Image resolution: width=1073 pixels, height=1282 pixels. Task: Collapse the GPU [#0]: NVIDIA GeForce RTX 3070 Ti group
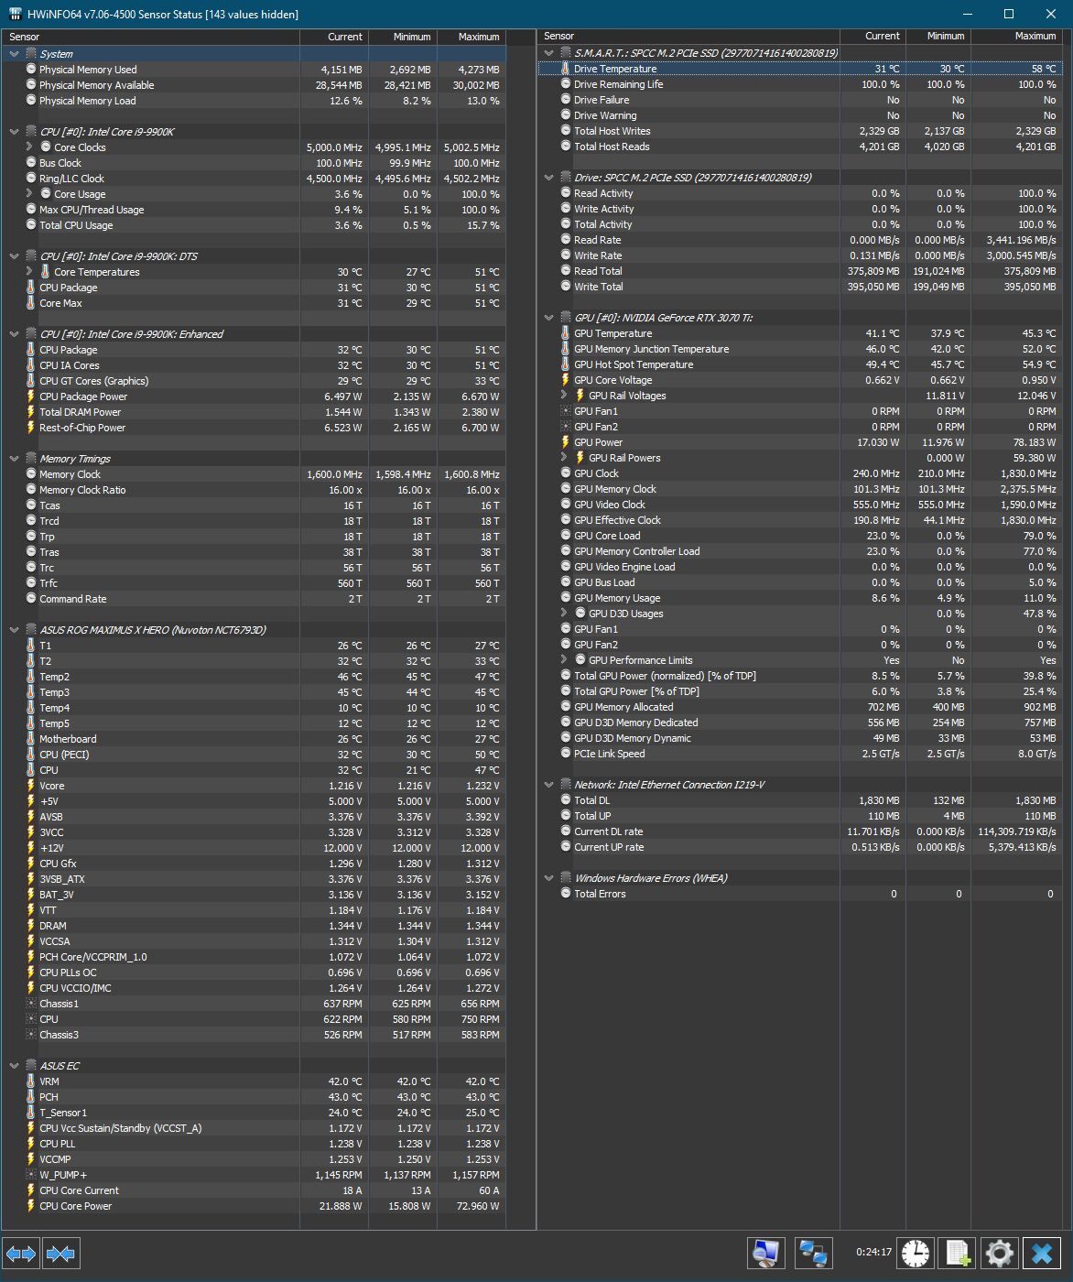coord(549,318)
